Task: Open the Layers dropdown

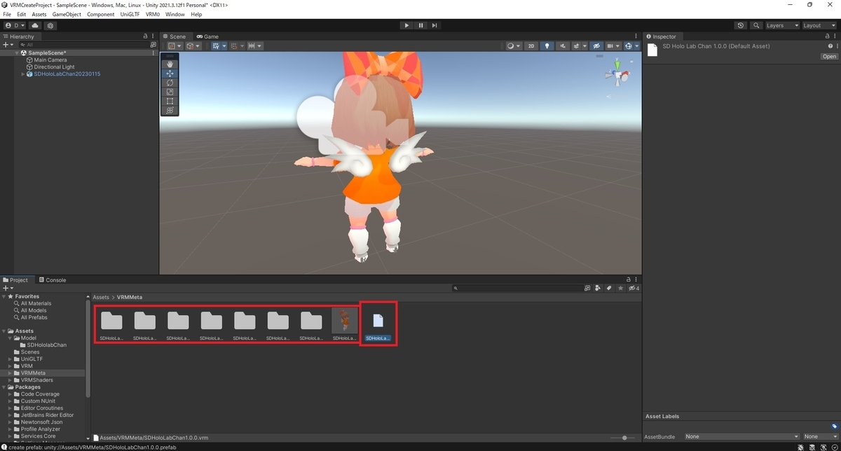Action: click(x=782, y=25)
